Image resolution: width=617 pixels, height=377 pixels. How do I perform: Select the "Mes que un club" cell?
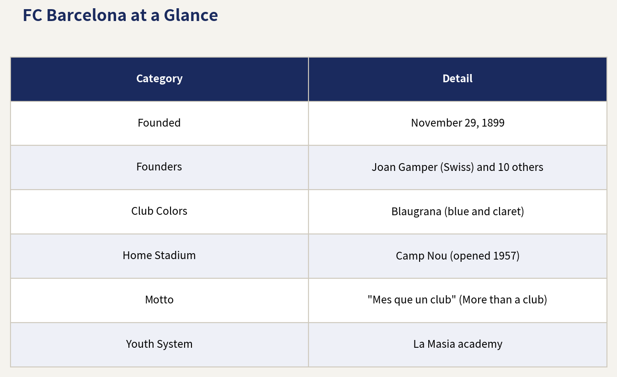[457, 300]
